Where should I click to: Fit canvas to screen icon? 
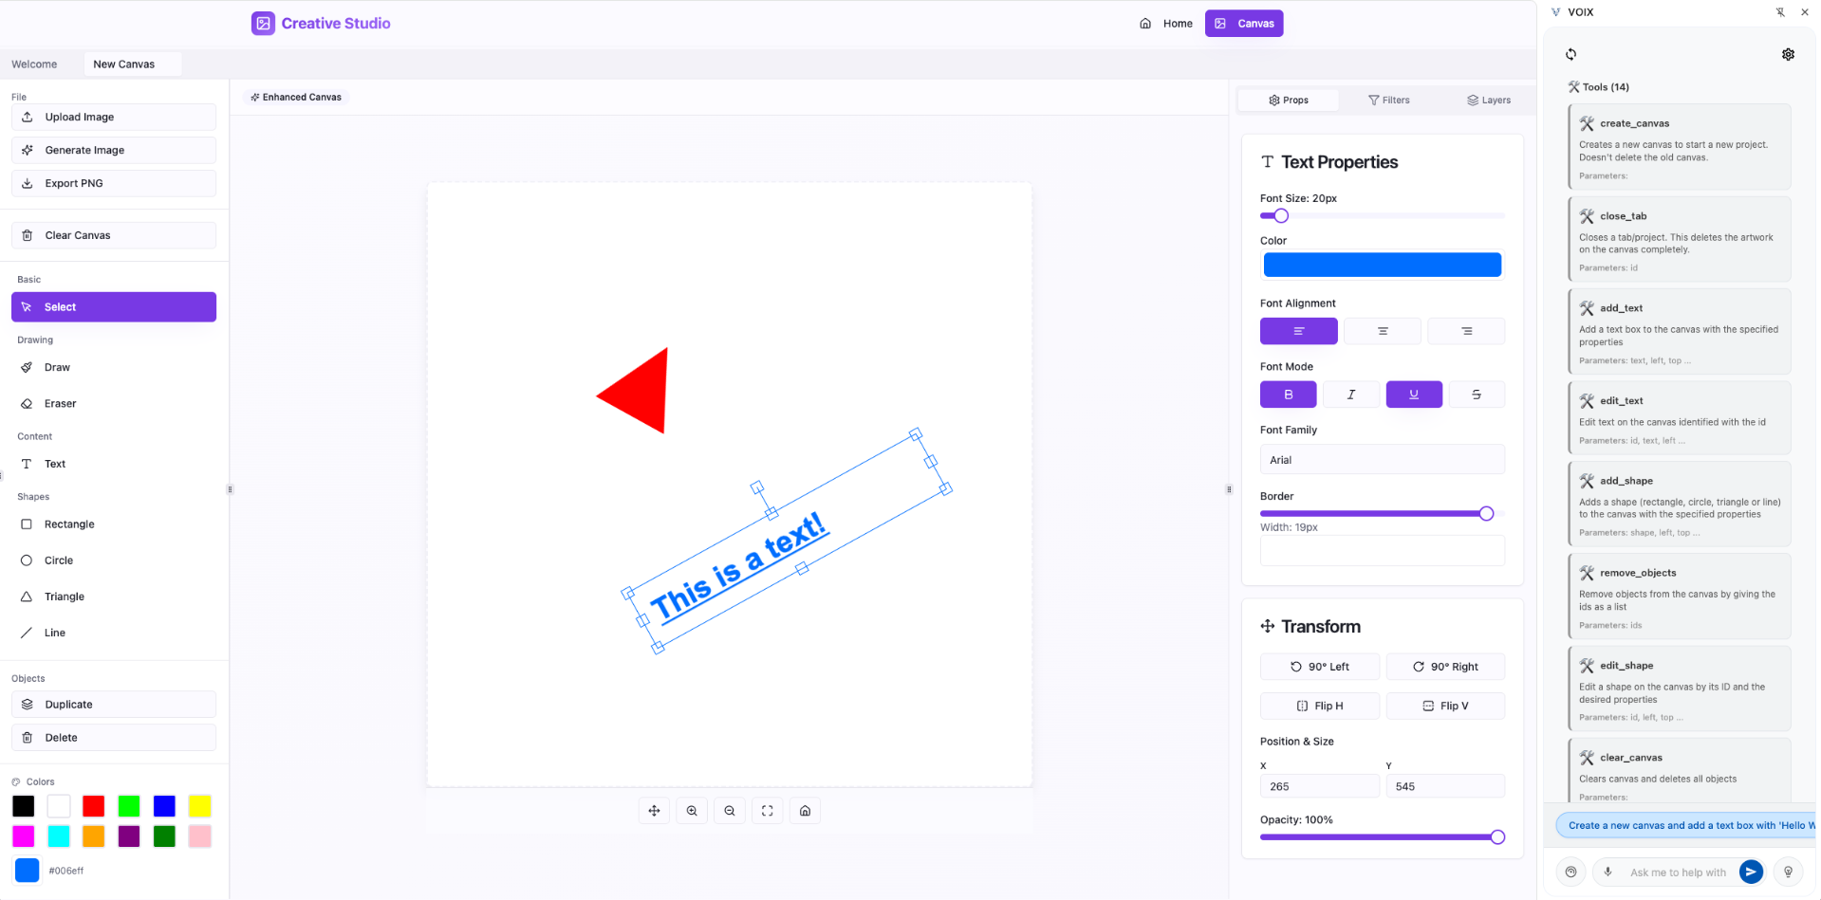click(768, 811)
